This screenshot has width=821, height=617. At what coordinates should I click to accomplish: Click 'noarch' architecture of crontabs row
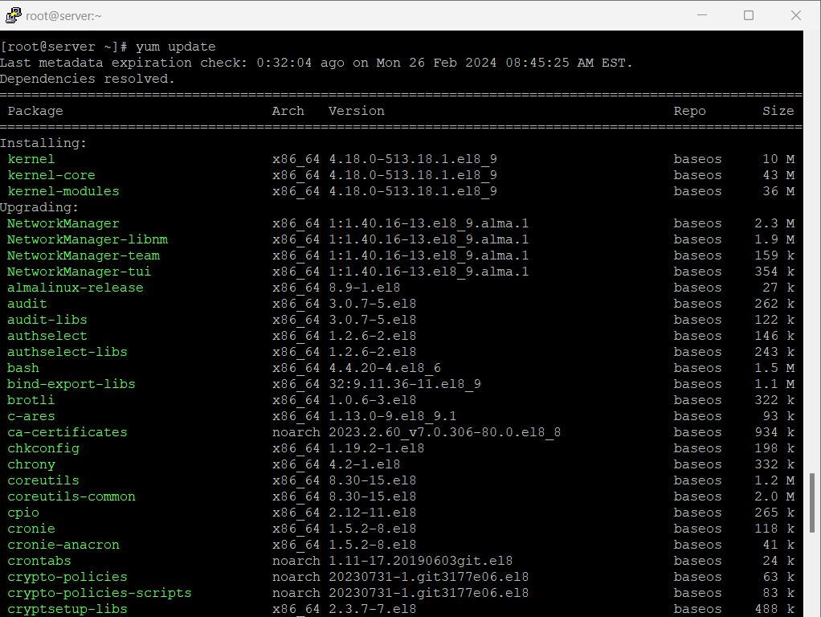coord(296,561)
